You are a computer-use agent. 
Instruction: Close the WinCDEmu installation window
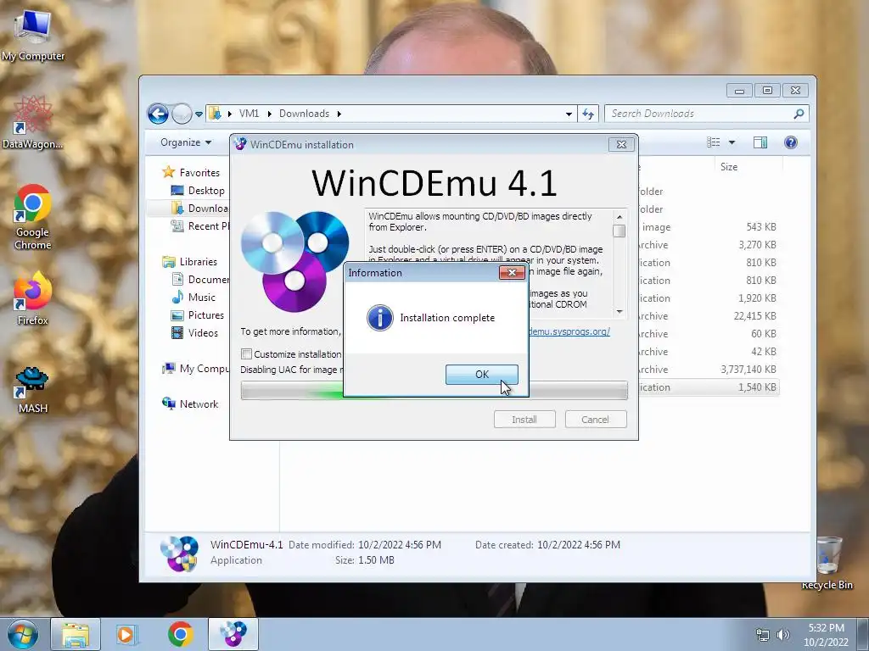point(621,144)
